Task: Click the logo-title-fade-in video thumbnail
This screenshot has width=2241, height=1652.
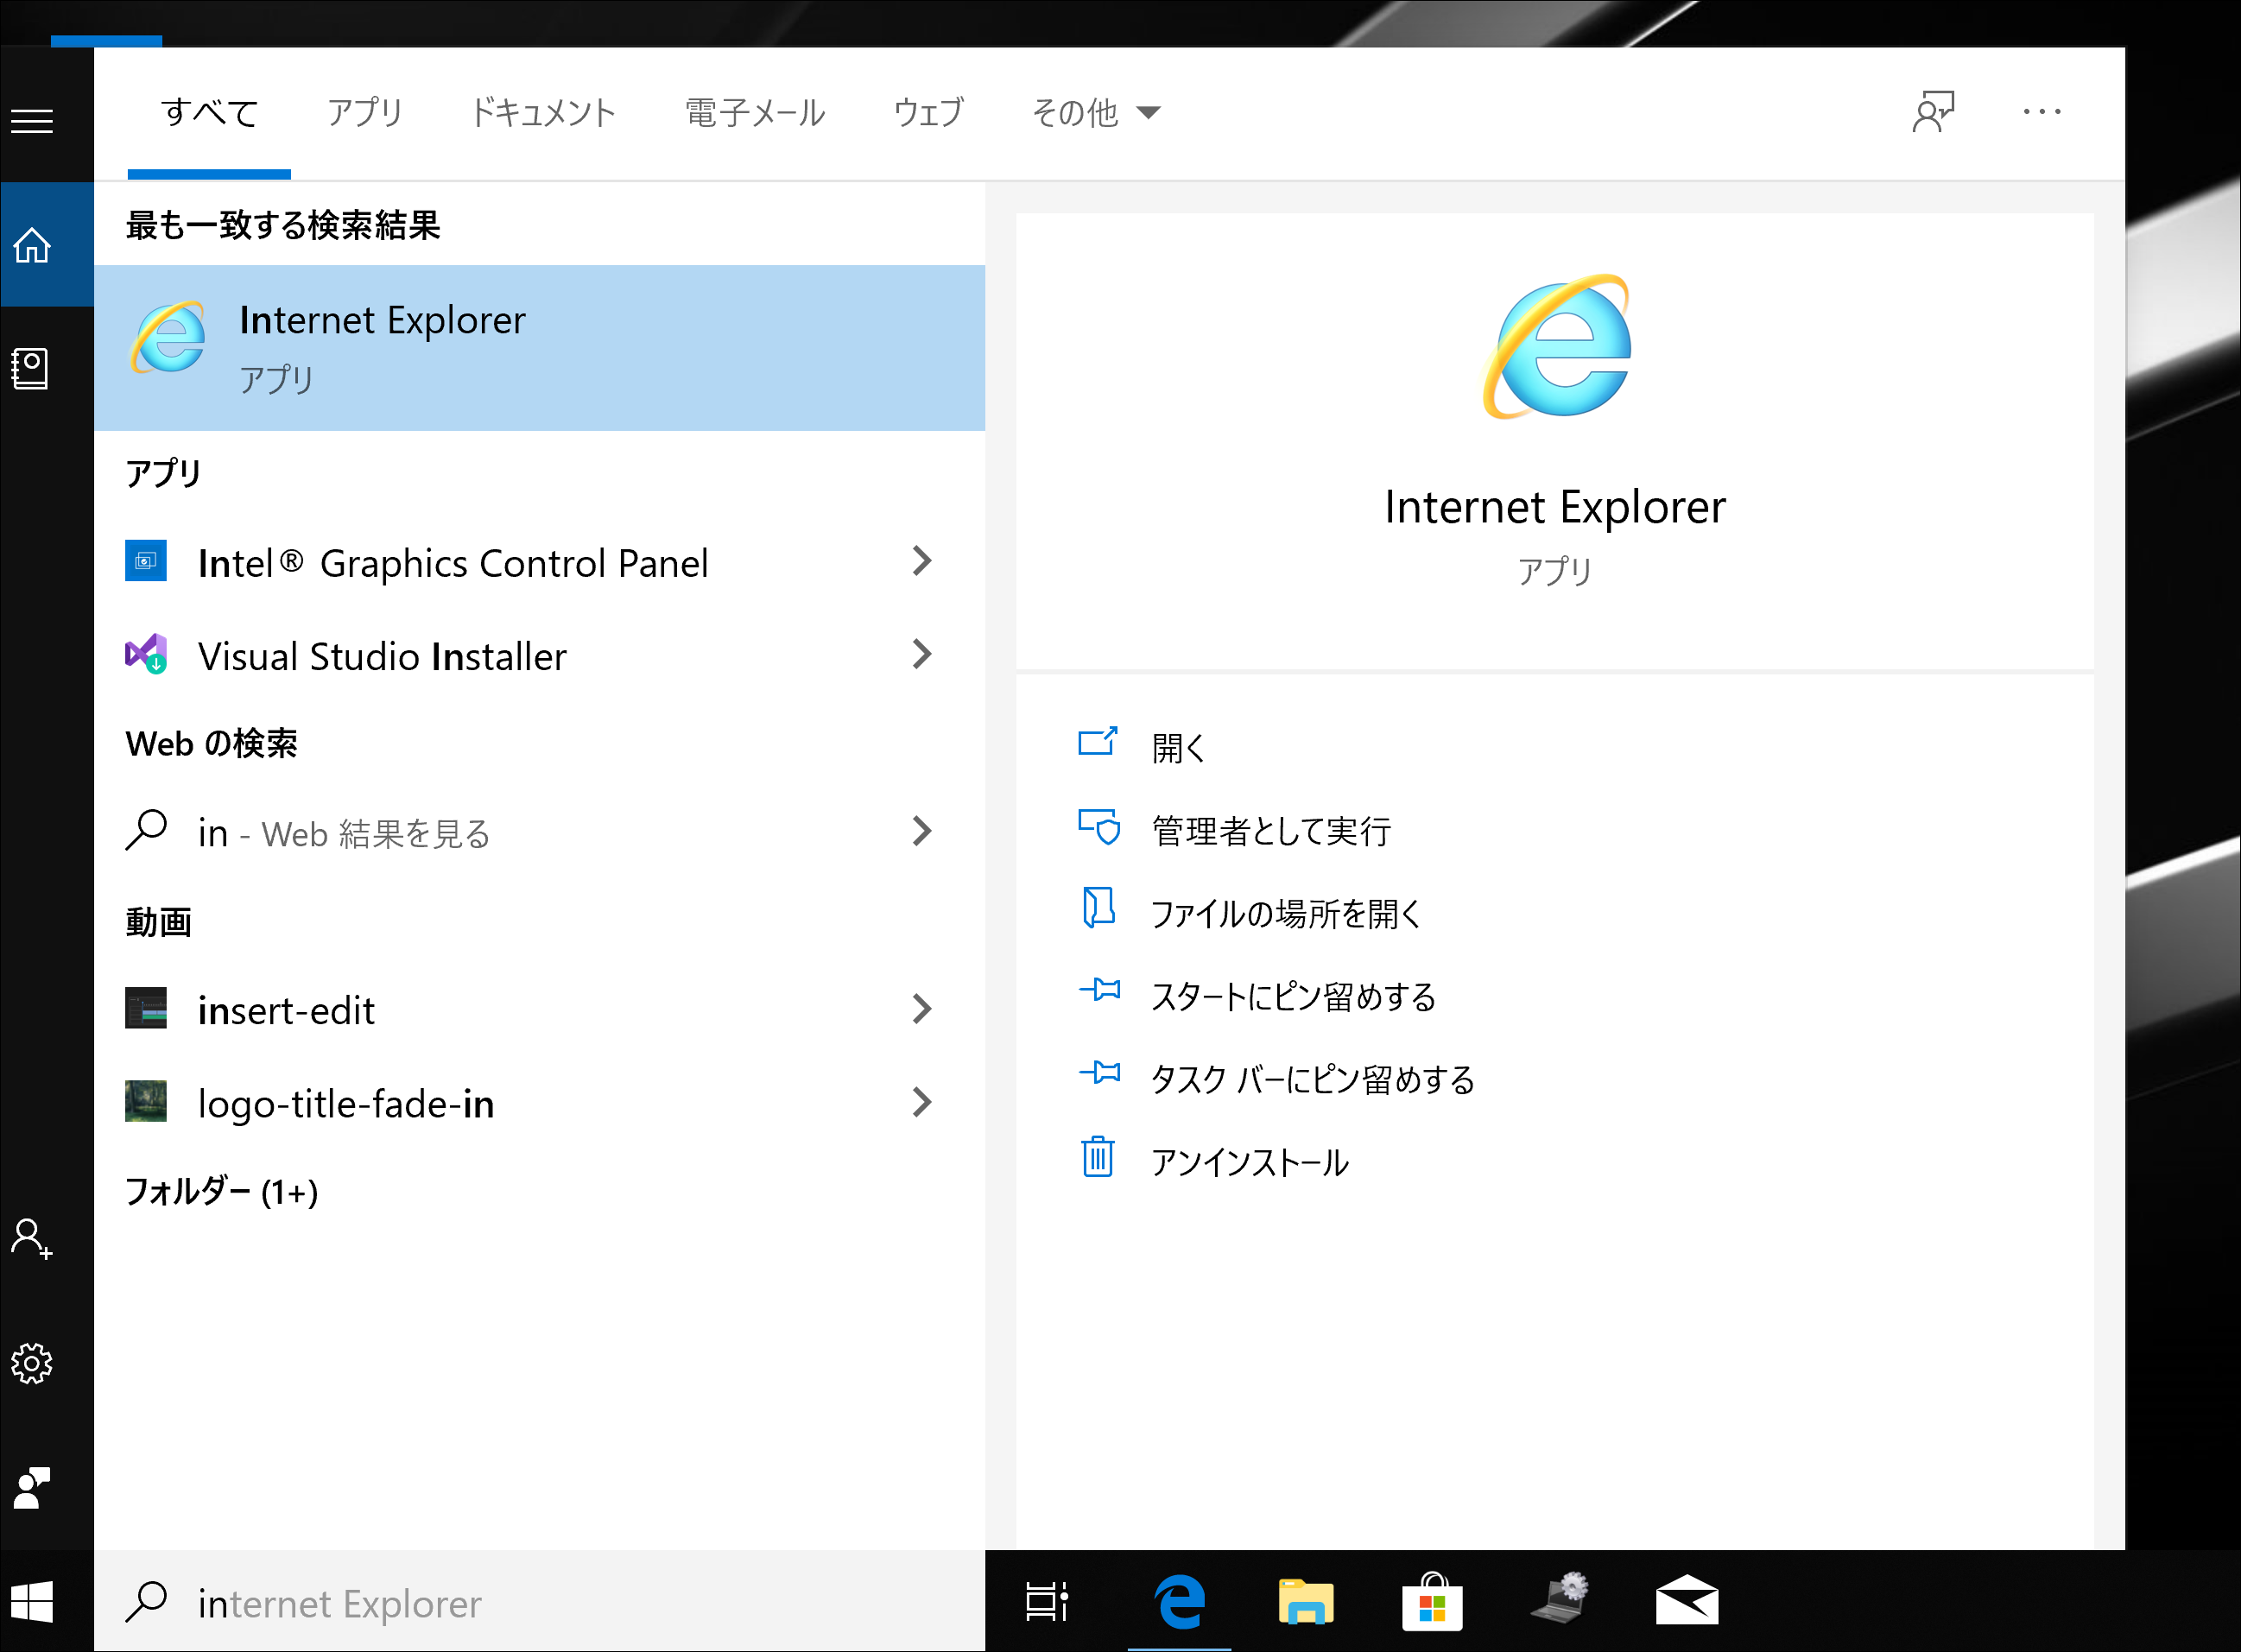Action: [146, 1101]
